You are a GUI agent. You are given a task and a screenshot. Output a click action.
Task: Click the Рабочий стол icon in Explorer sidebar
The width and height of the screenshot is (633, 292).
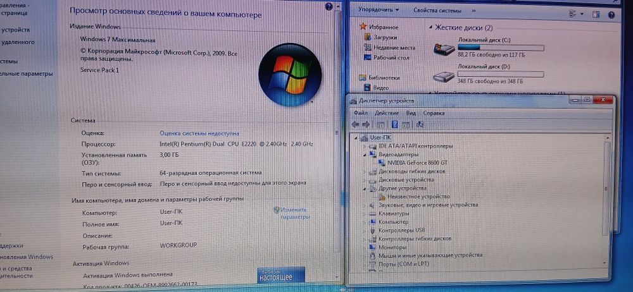(x=367, y=58)
